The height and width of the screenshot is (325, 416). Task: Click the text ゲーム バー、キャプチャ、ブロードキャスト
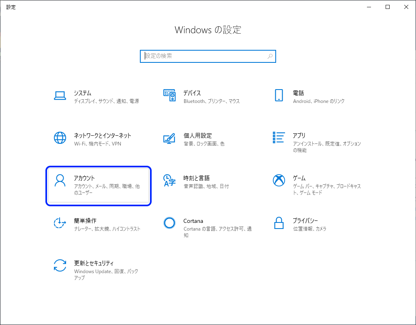tap(327, 189)
